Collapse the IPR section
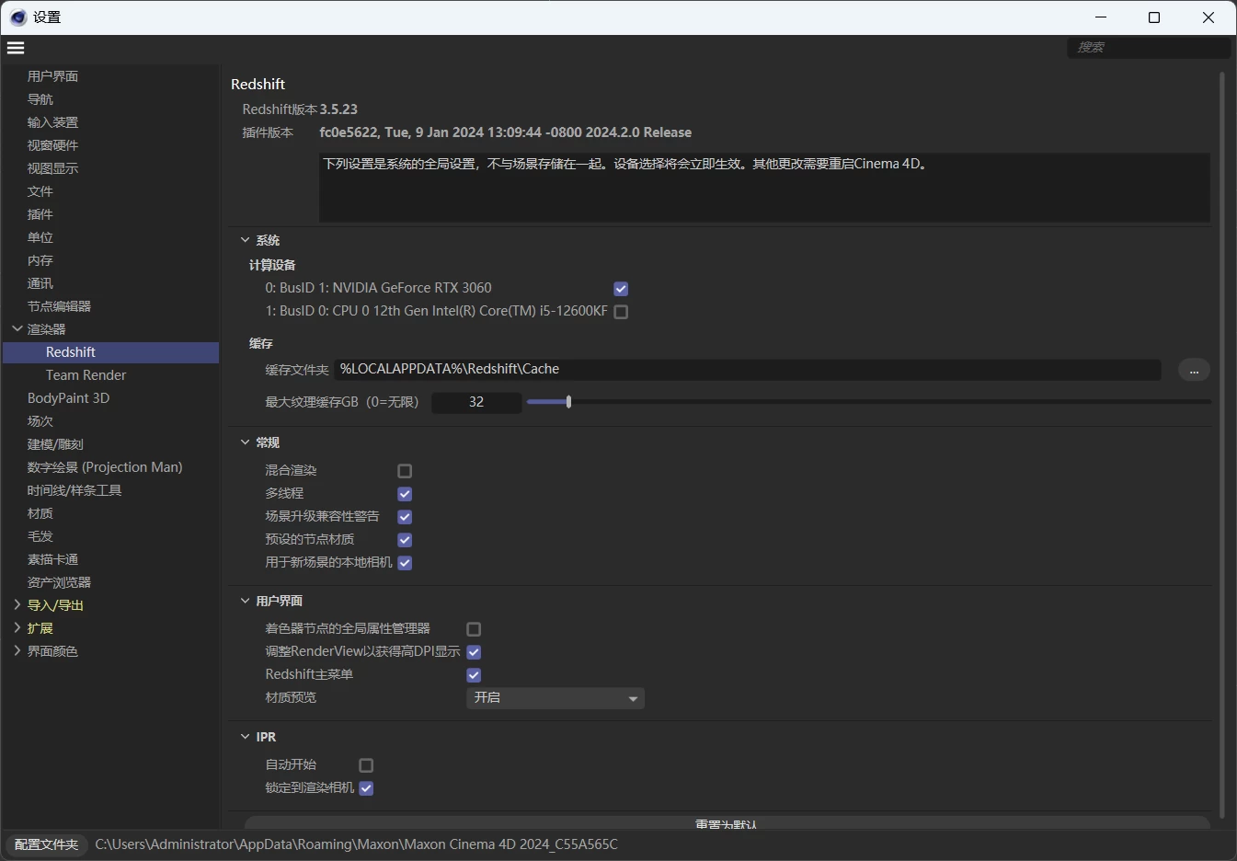This screenshot has height=861, width=1237. tap(246, 737)
